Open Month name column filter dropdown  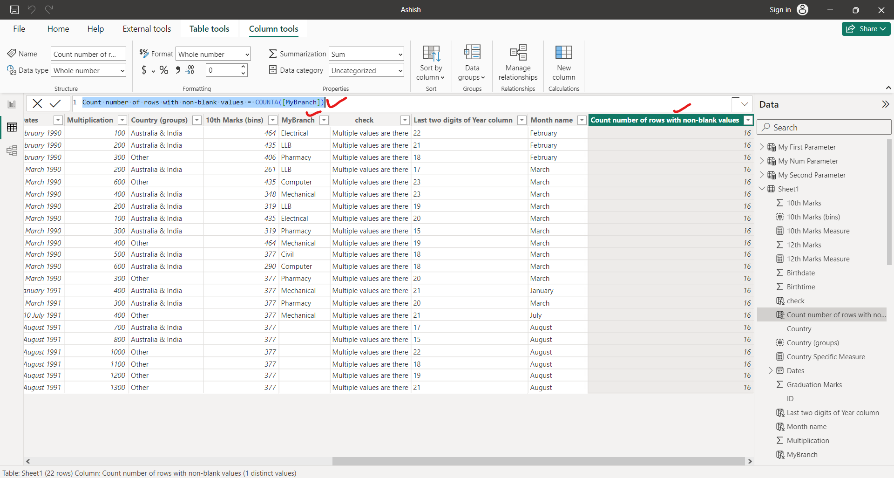coord(582,120)
